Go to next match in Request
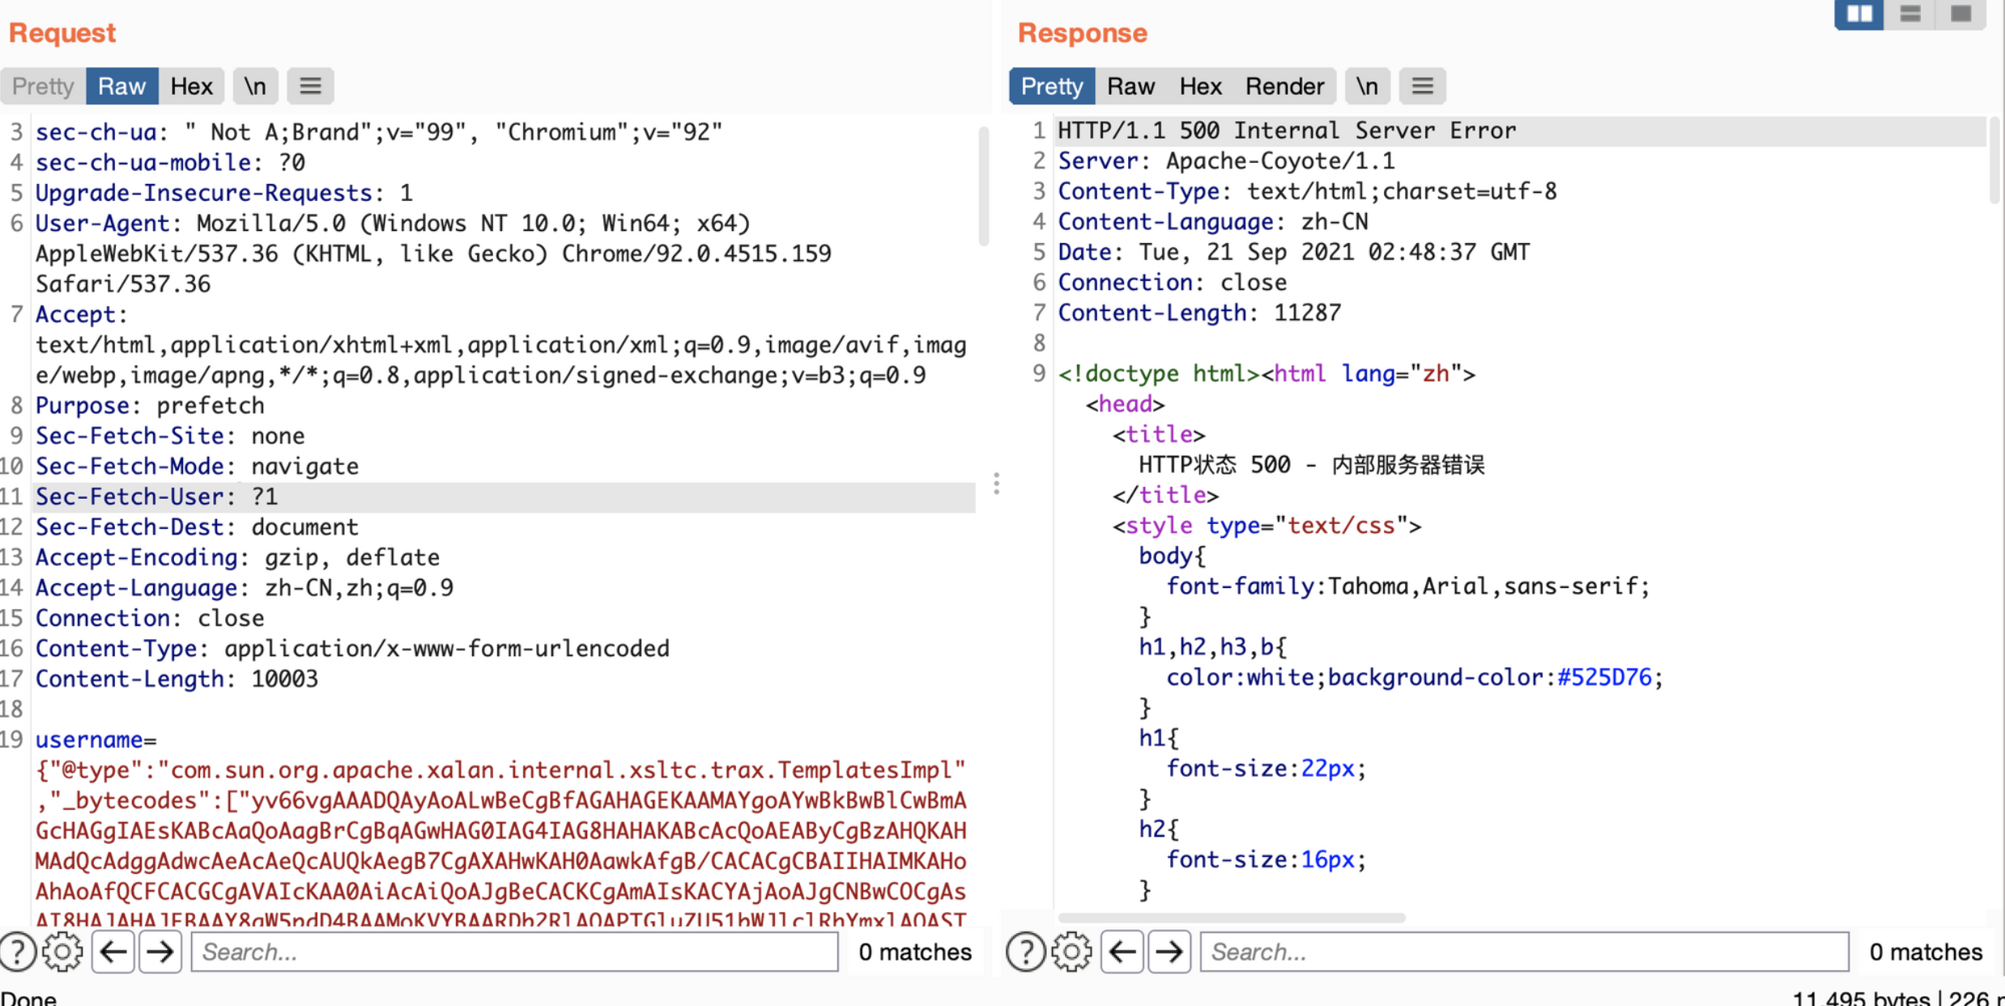This screenshot has height=1006, width=2005. [x=160, y=952]
